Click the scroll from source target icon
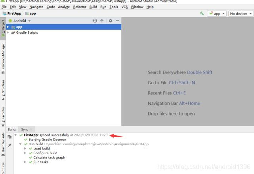The width and height of the screenshot is (254, 174). tap(95, 21)
